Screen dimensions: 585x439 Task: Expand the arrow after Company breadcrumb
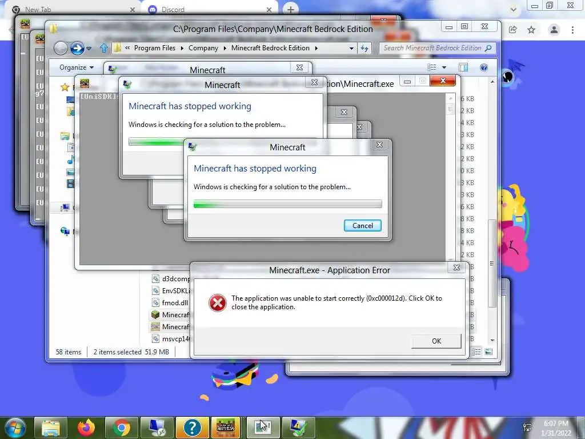[225, 48]
